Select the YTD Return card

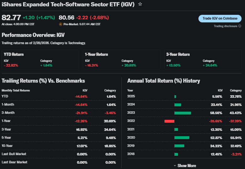tap(40, 59)
